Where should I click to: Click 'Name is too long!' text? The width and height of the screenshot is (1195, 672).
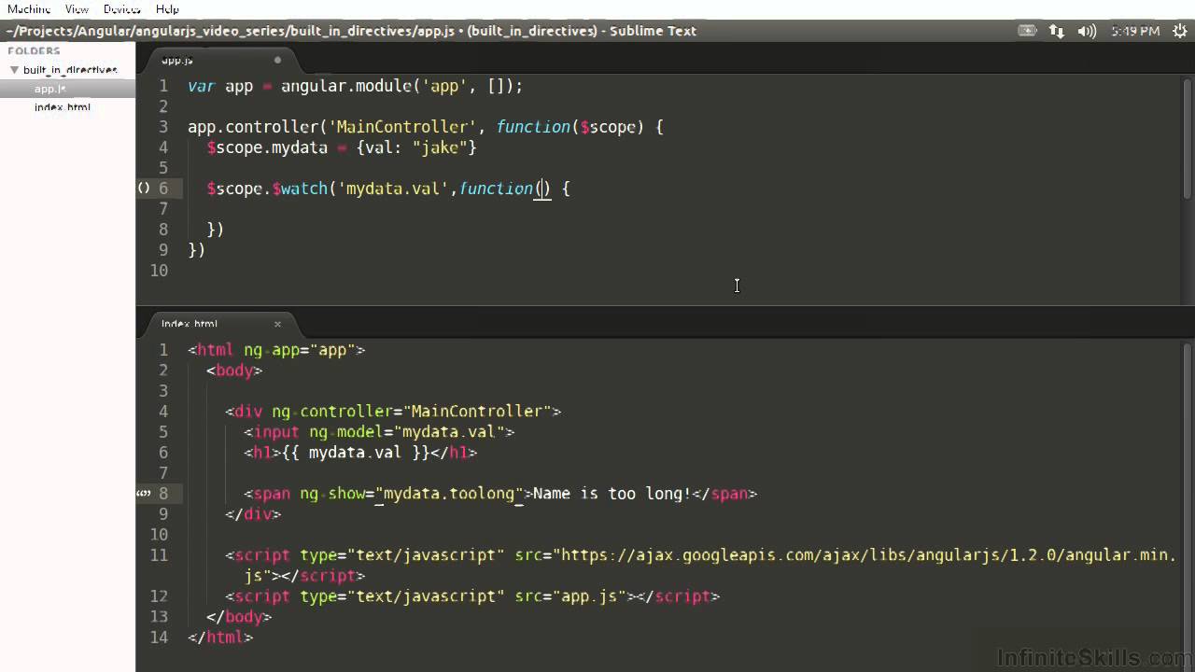612,494
